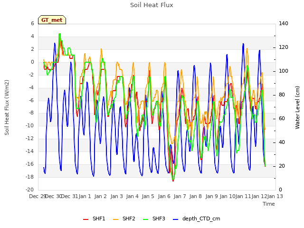
Task: Click the red SHF1 legend swatch
Action: [x=85, y=219]
